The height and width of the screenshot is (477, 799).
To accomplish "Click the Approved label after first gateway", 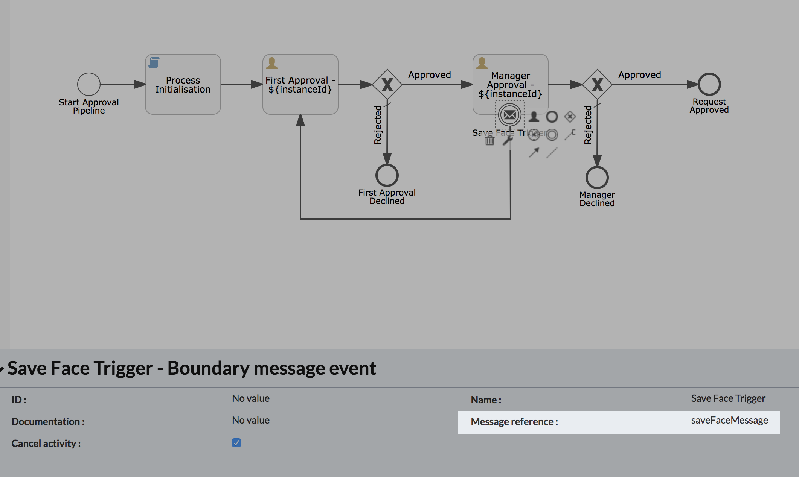I will pos(430,75).
